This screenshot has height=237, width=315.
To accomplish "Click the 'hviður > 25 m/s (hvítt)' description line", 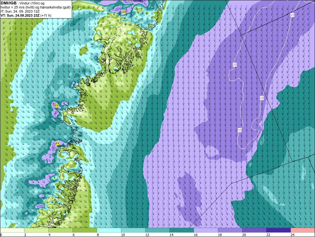I will tap(36, 8).
